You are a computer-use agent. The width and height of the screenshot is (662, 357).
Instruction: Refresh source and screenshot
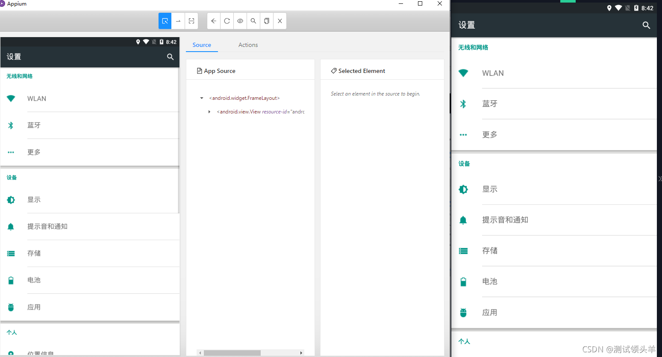227,21
